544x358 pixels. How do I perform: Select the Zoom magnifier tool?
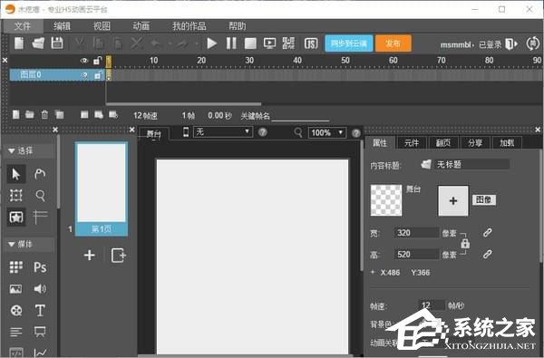40,196
